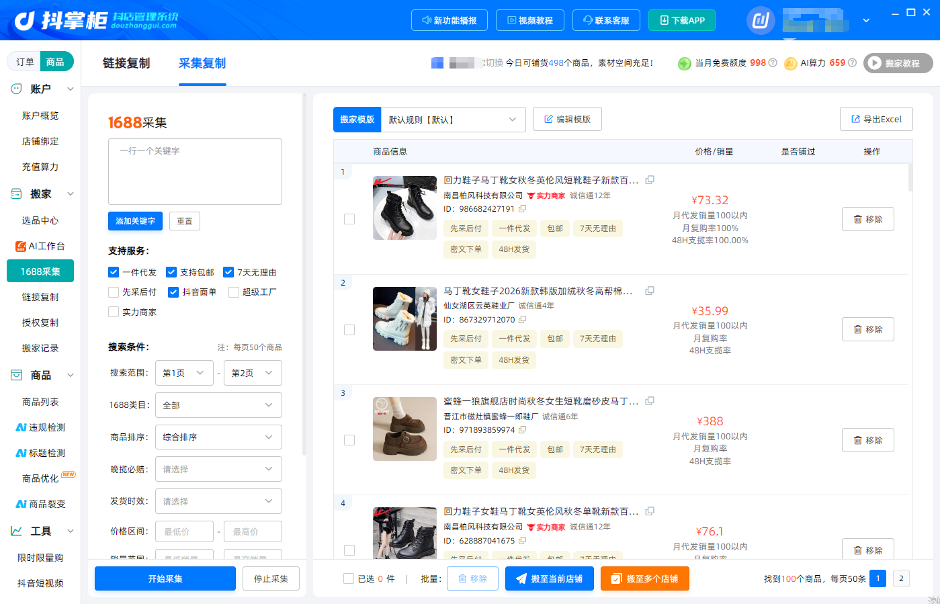This screenshot has width=940, height=604.
Task: Click help icon beside 当月免费额度 998
Action: [x=773, y=62]
